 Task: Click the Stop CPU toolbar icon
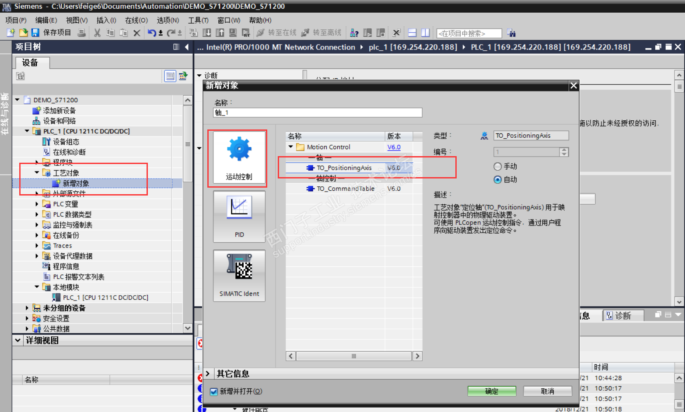click(381, 33)
